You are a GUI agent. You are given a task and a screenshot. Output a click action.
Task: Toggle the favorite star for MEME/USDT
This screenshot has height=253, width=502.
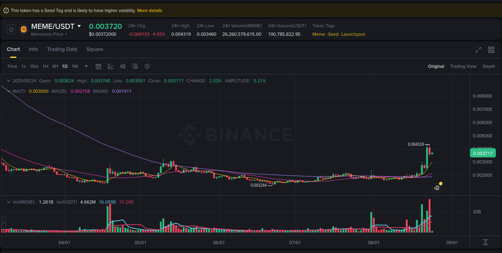coord(11,29)
